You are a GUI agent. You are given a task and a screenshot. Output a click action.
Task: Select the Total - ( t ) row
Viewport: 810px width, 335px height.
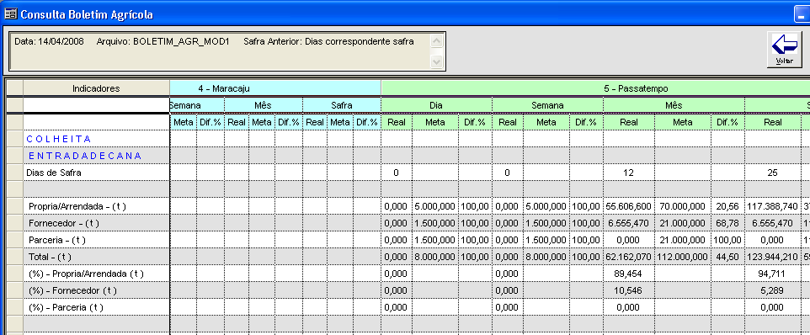[x=96, y=257]
